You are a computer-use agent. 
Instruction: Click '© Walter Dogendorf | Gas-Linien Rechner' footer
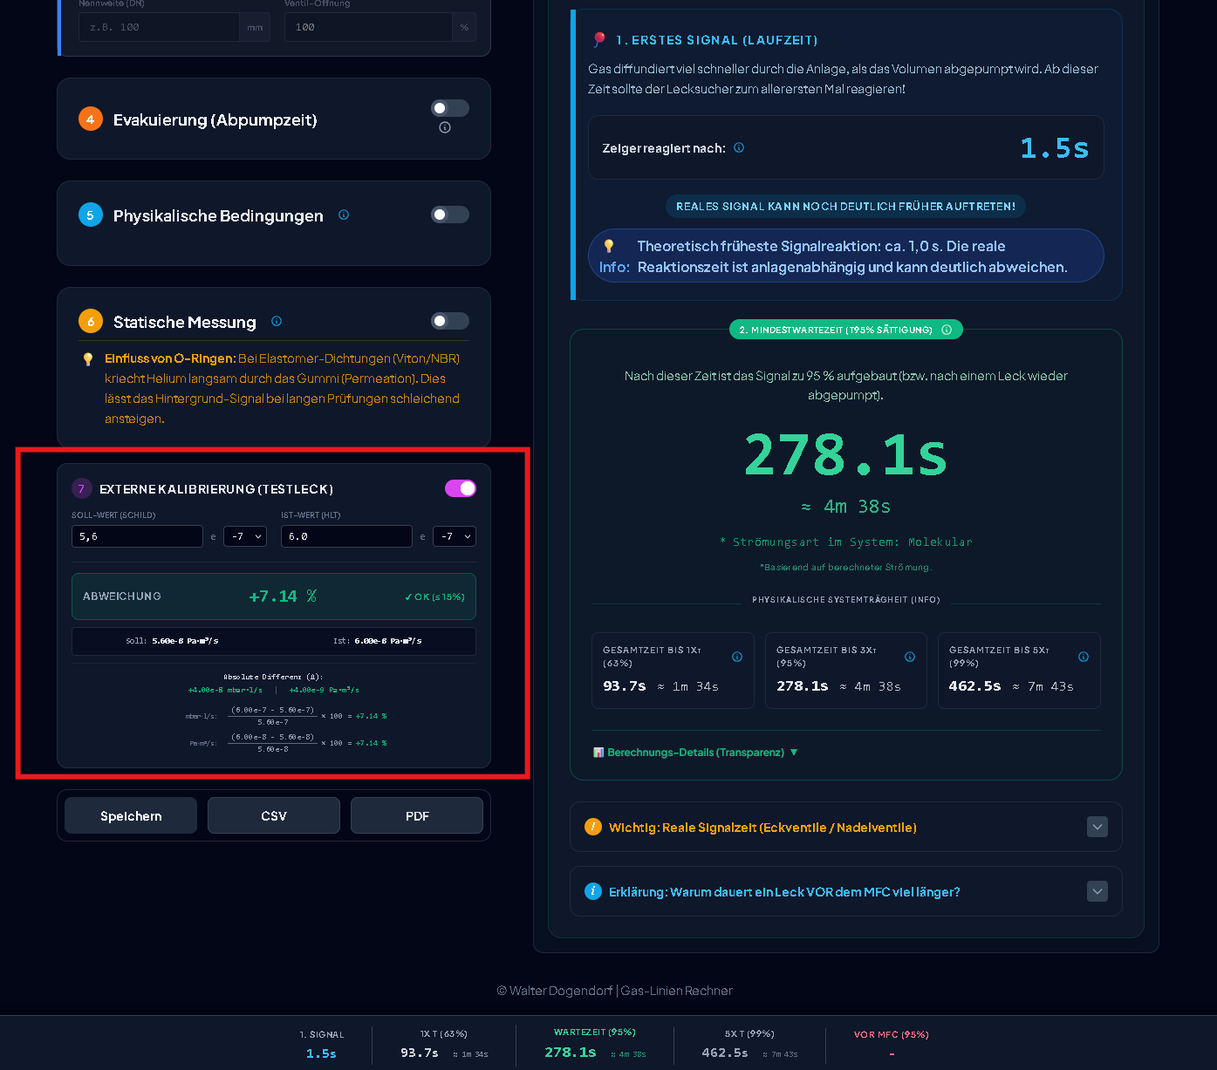[614, 991]
